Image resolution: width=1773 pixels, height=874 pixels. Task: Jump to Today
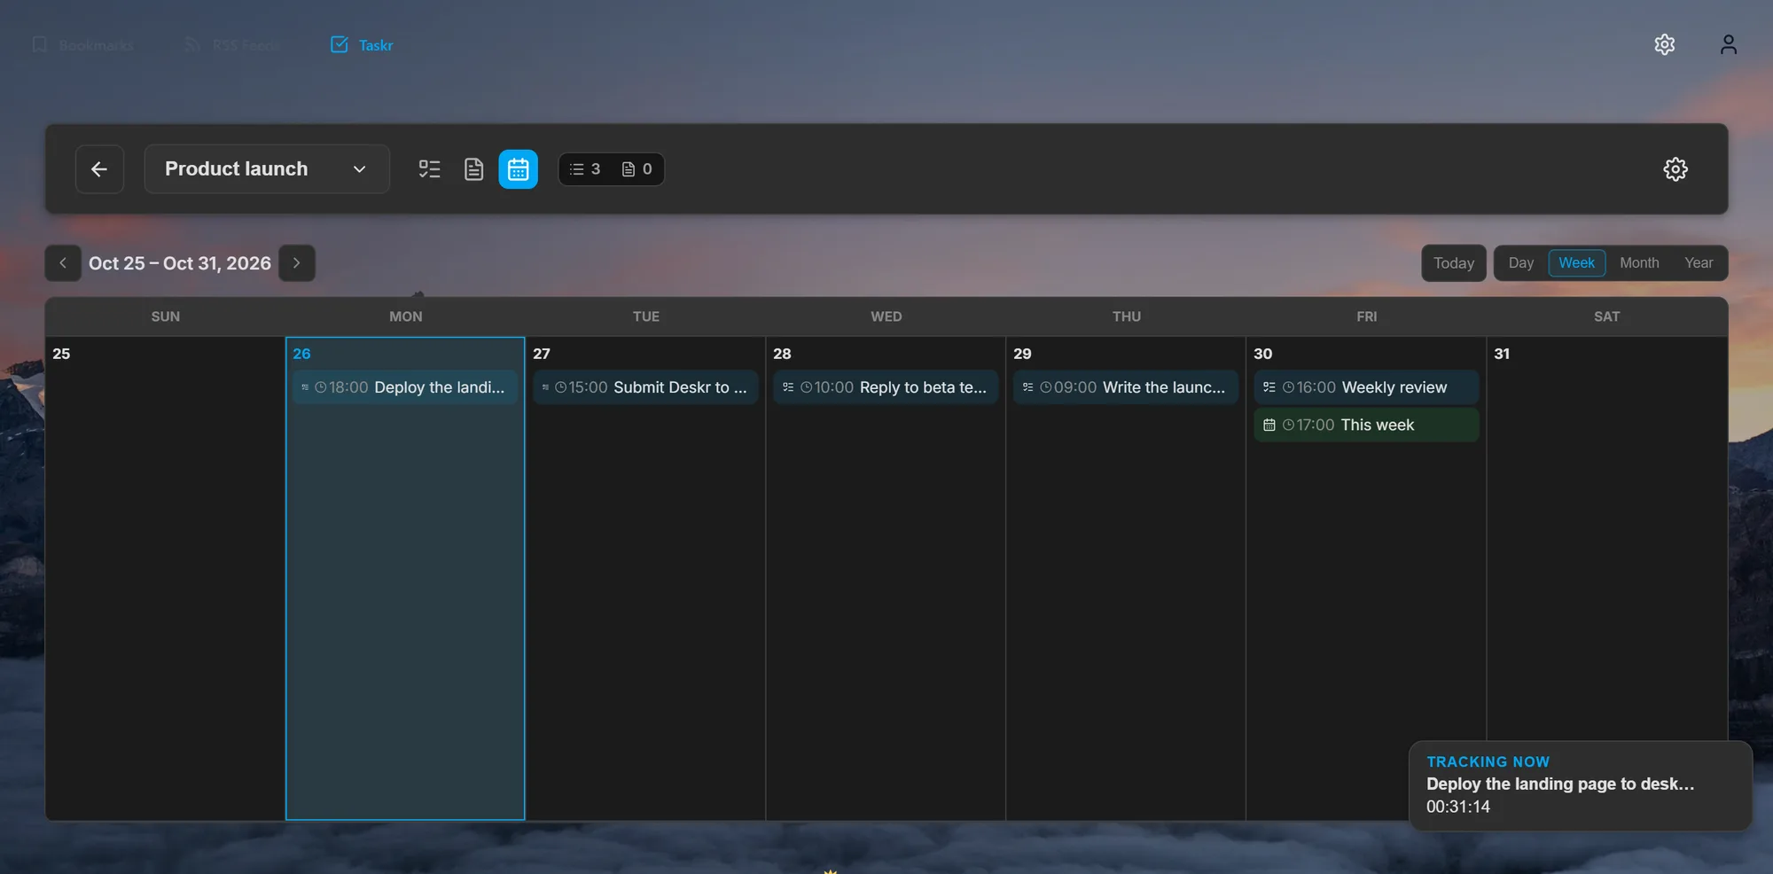coord(1454,263)
